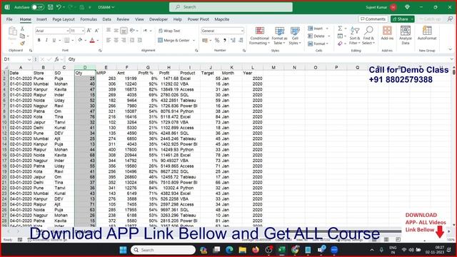Image resolution: width=457 pixels, height=257 pixels.
Task: Click the Wrap Text button
Action: pyautogui.click(x=169, y=31)
